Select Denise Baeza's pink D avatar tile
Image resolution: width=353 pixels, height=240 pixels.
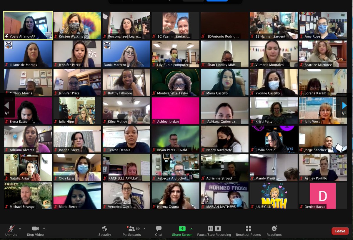pyautogui.click(x=323, y=196)
